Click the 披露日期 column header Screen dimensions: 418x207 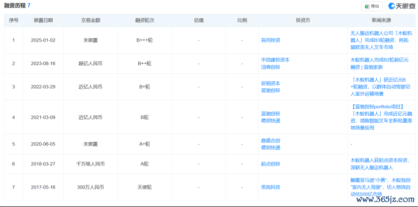click(43, 21)
